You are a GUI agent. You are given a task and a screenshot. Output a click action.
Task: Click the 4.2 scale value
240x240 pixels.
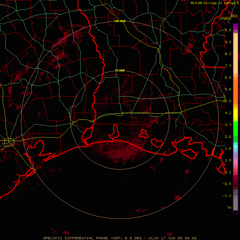pyautogui.click(x=228, y=113)
